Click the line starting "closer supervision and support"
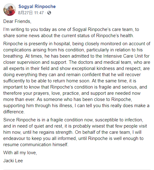Screen dimensions: 154x170 pyautogui.click(x=77, y=62)
